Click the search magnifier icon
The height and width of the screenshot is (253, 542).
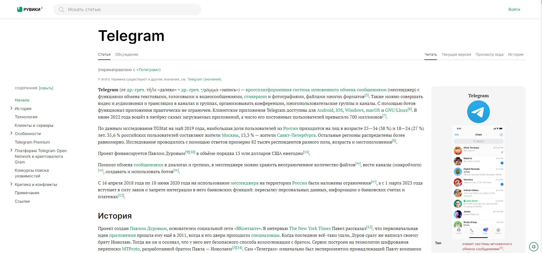(x=61, y=10)
